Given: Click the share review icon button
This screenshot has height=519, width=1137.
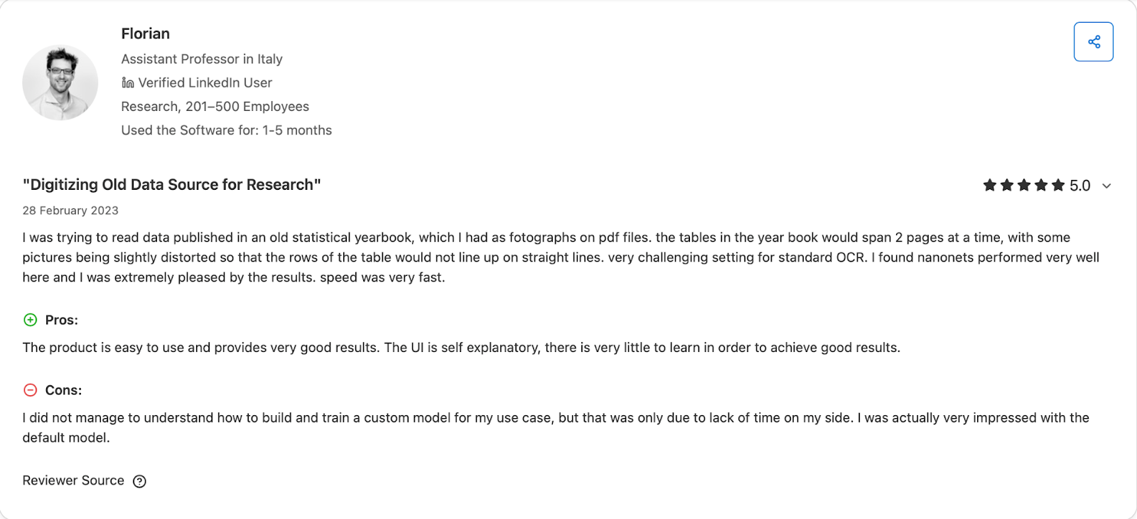Looking at the screenshot, I should tap(1093, 42).
